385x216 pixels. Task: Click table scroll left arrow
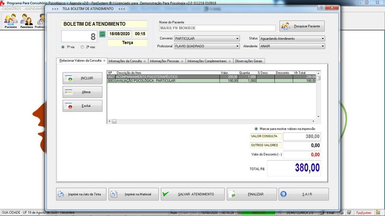(x=110, y=121)
